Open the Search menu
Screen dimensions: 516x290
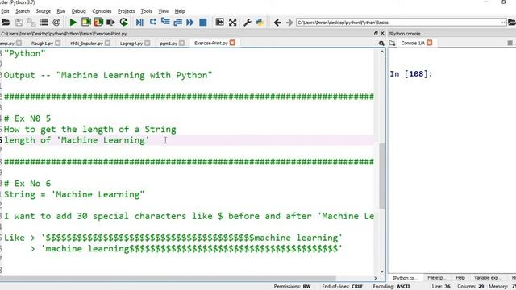pyautogui.click(x=23, y=11)
